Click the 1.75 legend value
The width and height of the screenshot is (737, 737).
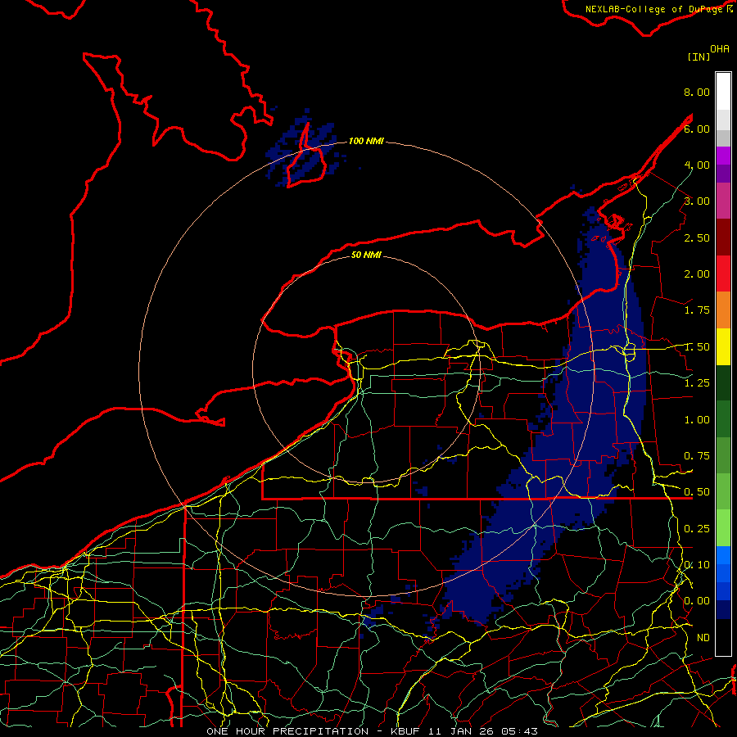697,310
